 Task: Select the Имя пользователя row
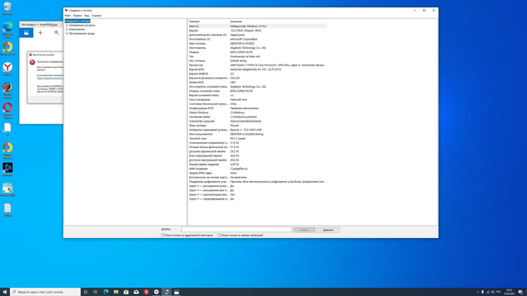[257, 134]
